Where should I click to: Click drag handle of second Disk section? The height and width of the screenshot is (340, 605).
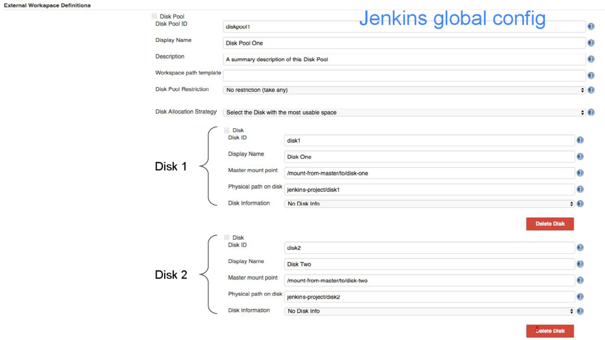(x=227, y=237)
